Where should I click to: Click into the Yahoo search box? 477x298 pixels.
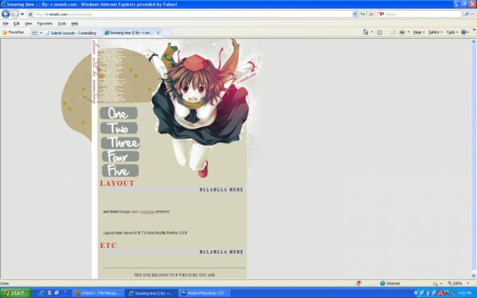419,14
